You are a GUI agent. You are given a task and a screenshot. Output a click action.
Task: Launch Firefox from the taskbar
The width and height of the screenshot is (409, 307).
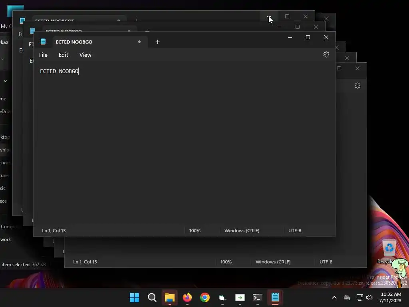[187, 297]
